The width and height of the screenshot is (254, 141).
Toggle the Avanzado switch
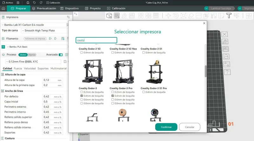61,54
